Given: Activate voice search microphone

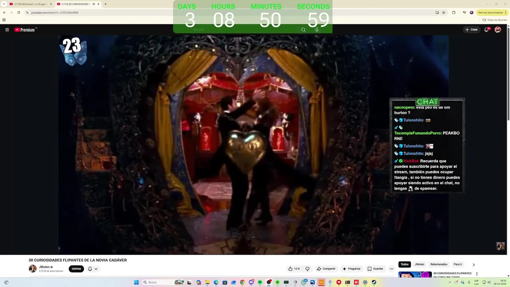Looking at the screenshot, I should click(x=317, y=30).
